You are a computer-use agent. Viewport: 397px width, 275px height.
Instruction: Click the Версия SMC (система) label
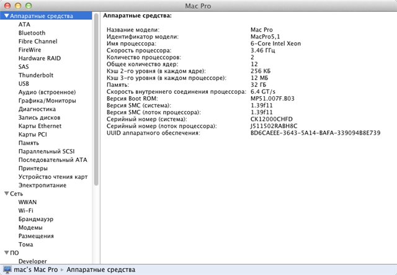(x=139, y=105)
